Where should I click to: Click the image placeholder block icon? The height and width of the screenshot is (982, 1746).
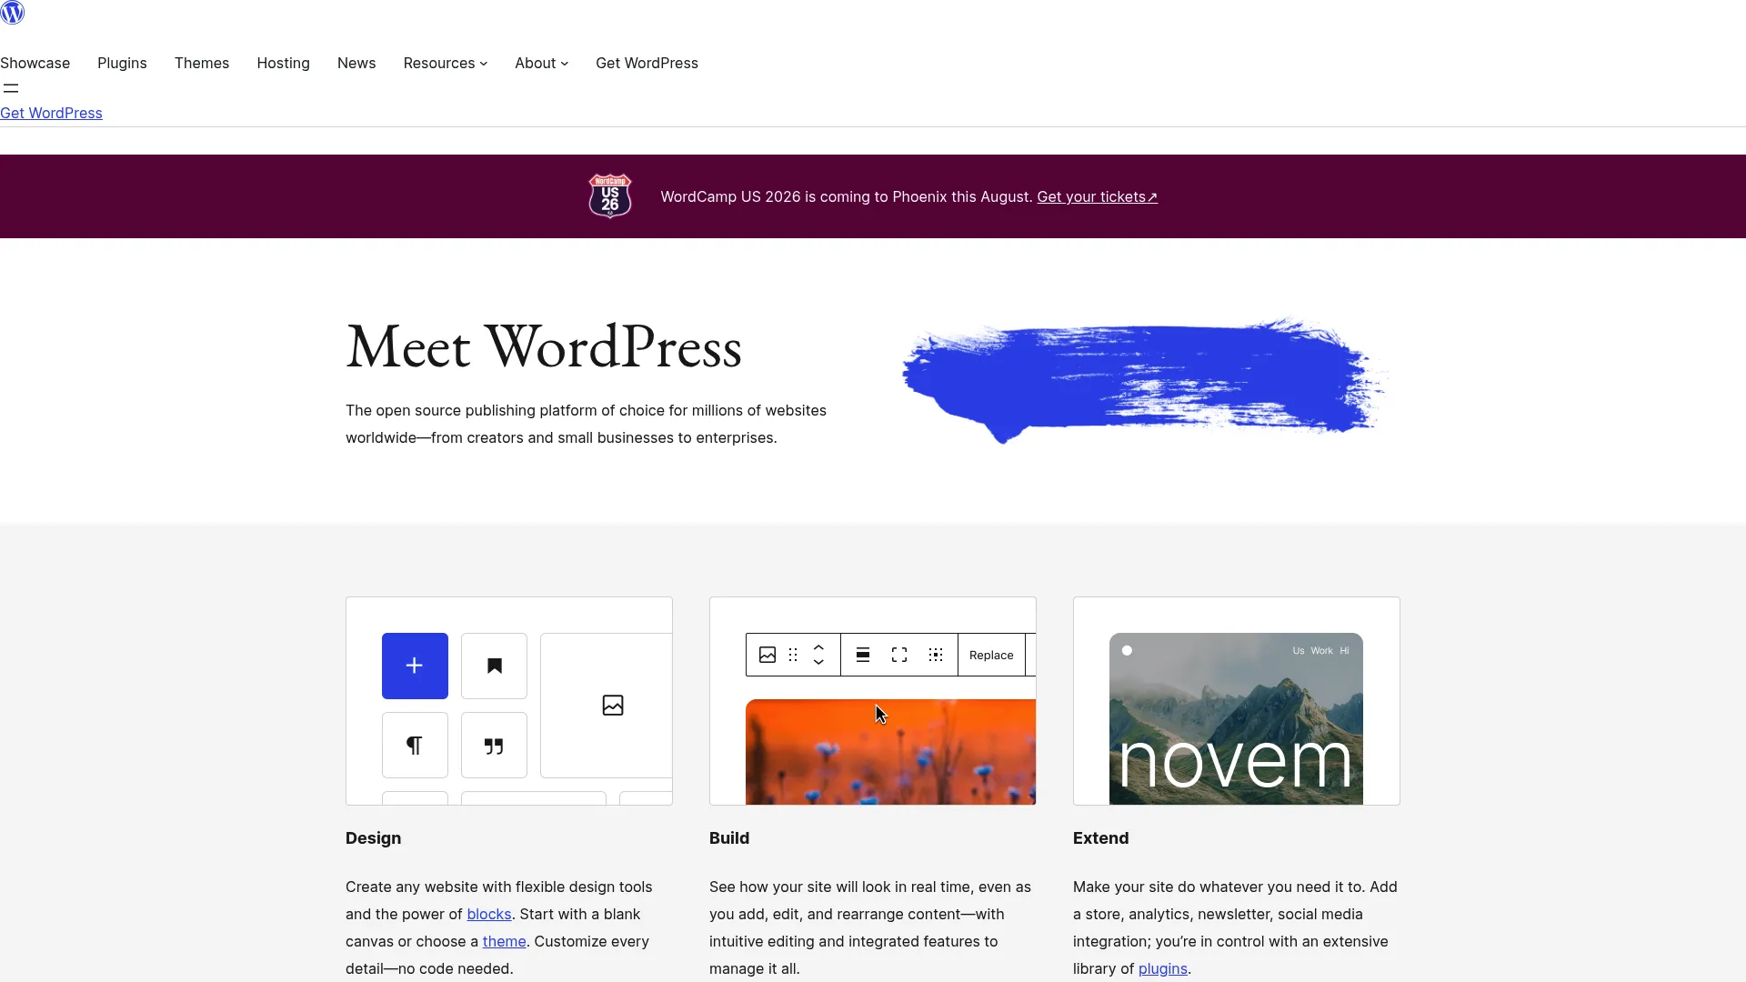[x=613, y=706]
